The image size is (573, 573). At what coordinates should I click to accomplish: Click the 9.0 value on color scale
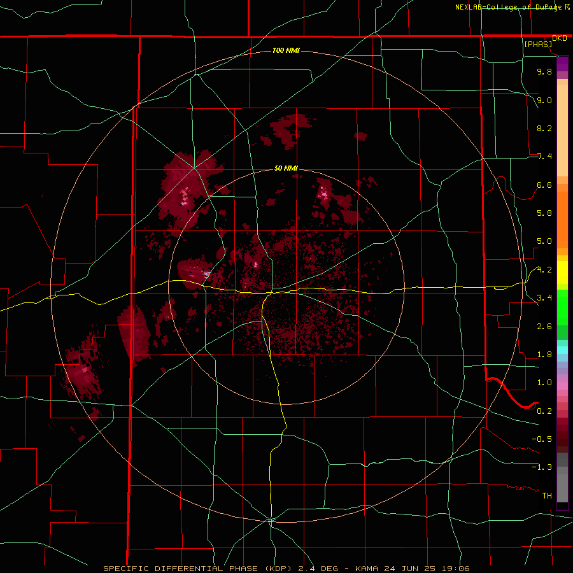point(544,101)
